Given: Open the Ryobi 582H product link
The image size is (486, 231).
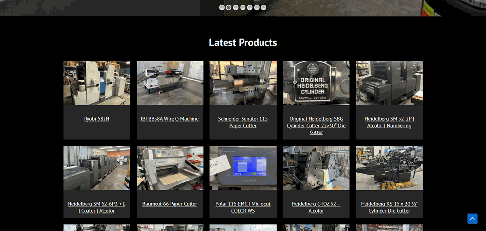Looking at the screenshot, I should coord(96,119).
